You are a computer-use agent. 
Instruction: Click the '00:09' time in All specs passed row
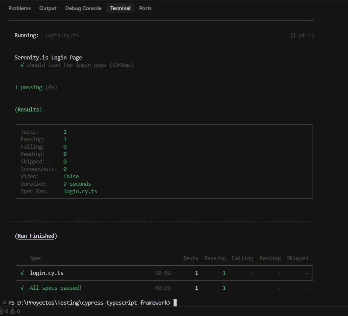click(163, 288)
